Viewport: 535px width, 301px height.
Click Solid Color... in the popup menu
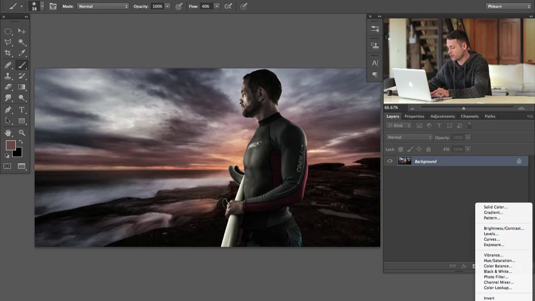point(495,207)
